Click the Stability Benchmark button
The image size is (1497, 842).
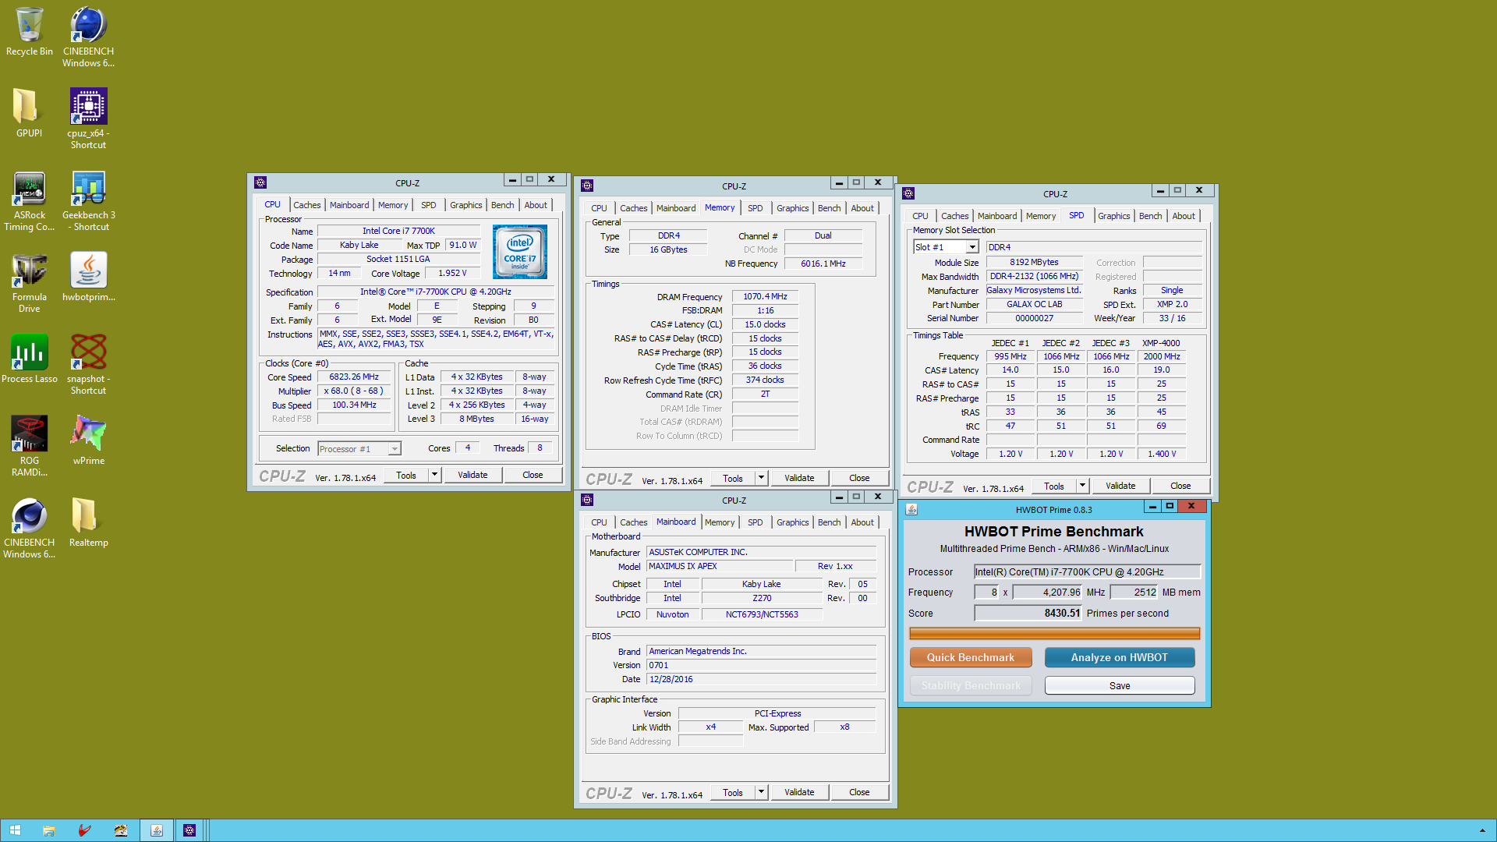point(971,685)
